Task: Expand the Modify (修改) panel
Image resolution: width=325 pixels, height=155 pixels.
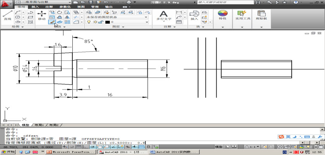Action: [x=60, y=27]
